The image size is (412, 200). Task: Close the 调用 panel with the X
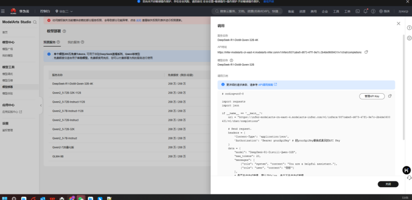click(x=398, y=23)
